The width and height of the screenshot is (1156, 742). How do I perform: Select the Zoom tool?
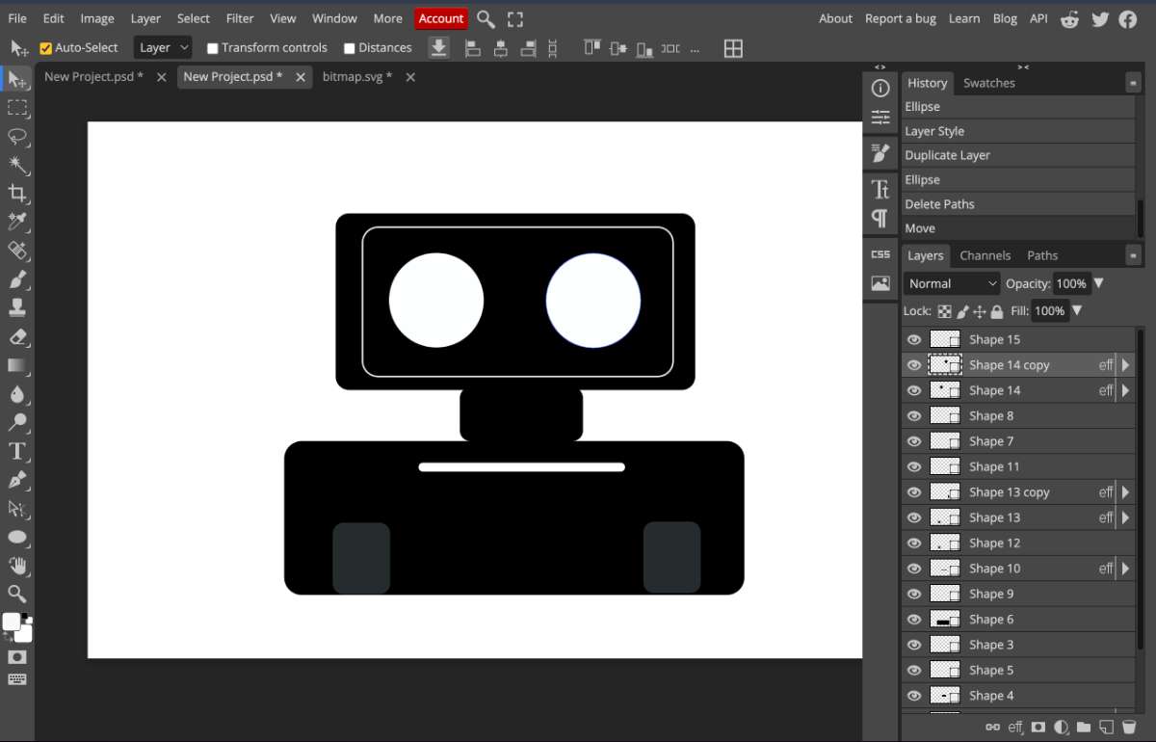pyautogui.click(x=17, y=594)
